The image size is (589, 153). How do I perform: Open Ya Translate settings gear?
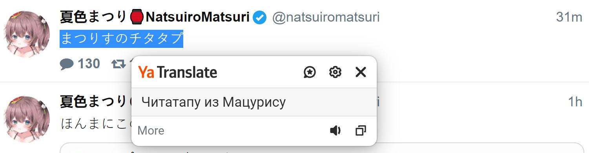tap(335, 72)
